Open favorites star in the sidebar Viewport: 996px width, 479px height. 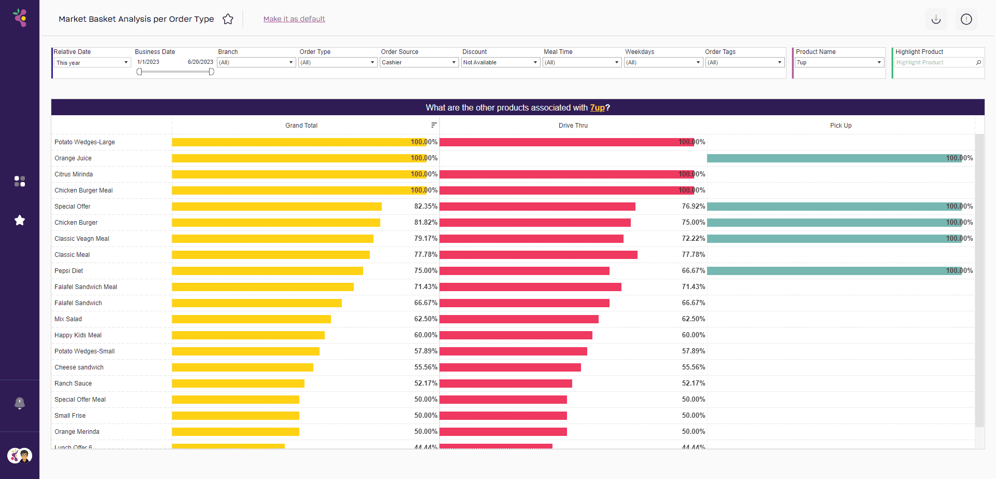tap(20, 221)
